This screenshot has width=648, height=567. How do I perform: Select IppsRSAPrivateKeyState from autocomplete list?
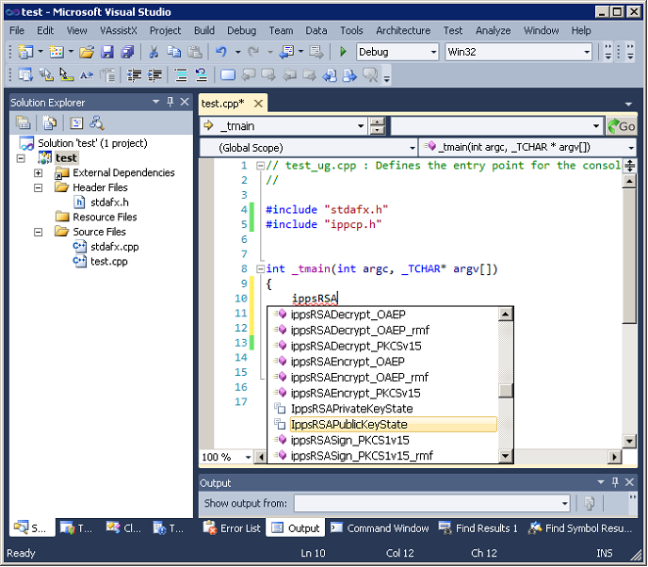point(351,409)
